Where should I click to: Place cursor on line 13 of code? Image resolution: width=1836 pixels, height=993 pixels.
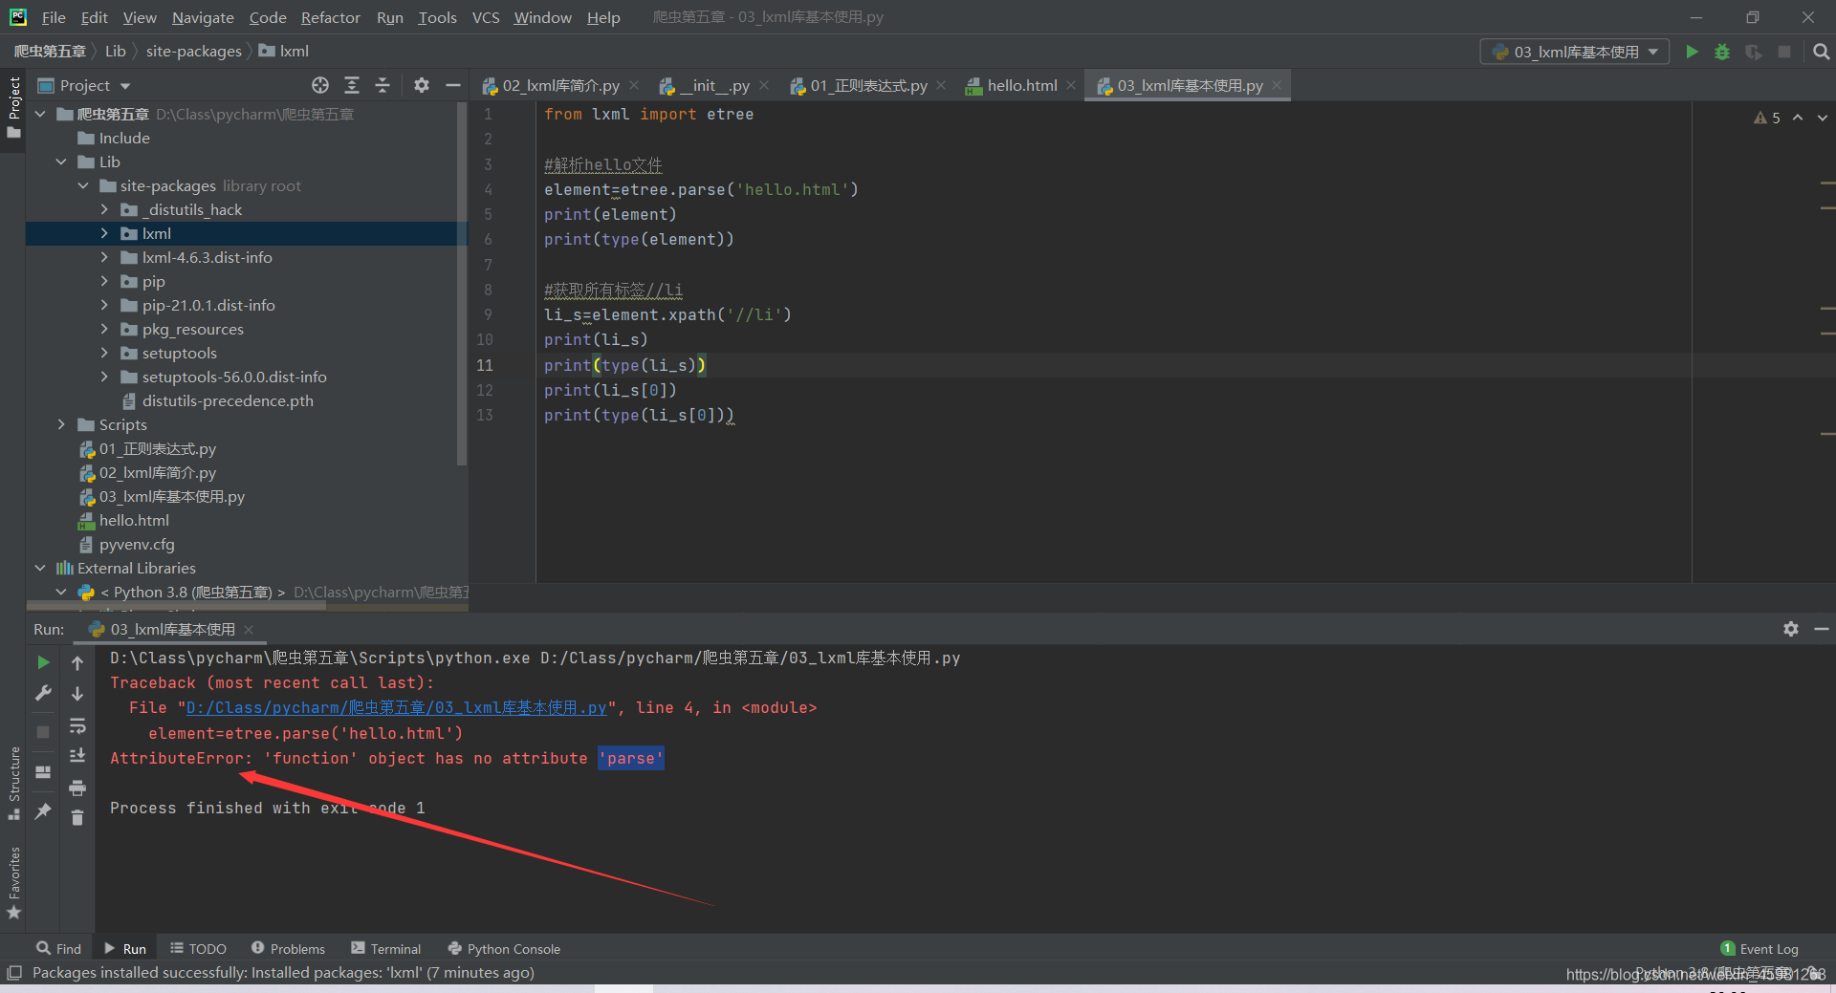tap(639, 415)
